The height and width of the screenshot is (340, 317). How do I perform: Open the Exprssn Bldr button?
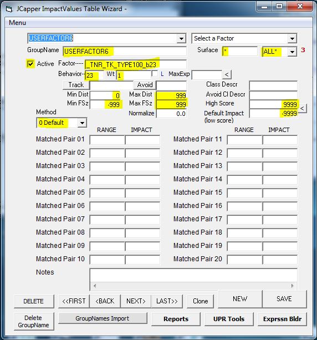click(x=282, y=319)
